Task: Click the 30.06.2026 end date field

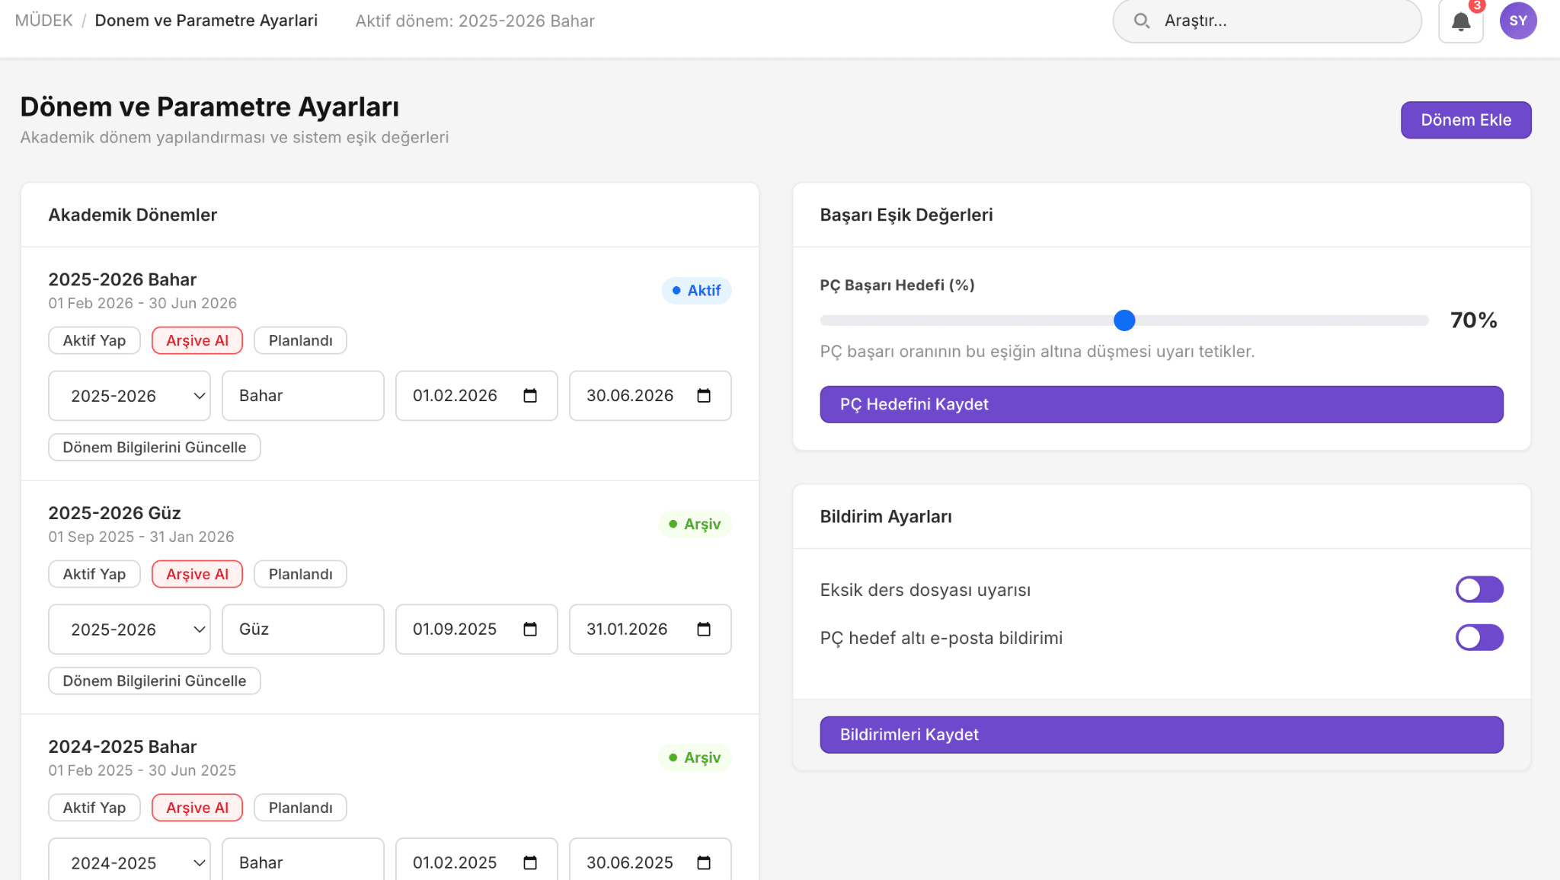Action: coord(651,396)
